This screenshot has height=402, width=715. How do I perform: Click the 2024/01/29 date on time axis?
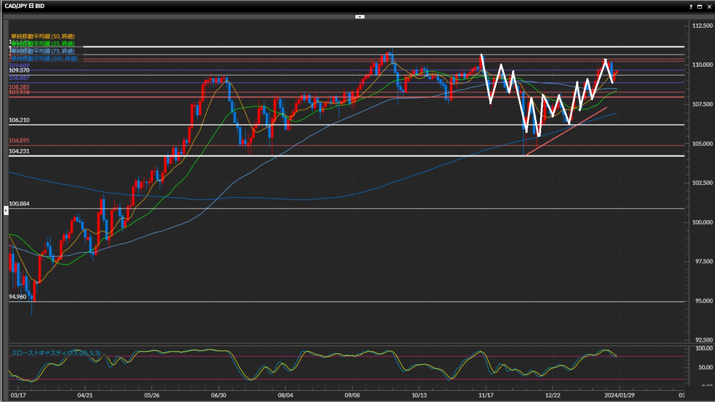pyautogui.click(x=619, y=395)
